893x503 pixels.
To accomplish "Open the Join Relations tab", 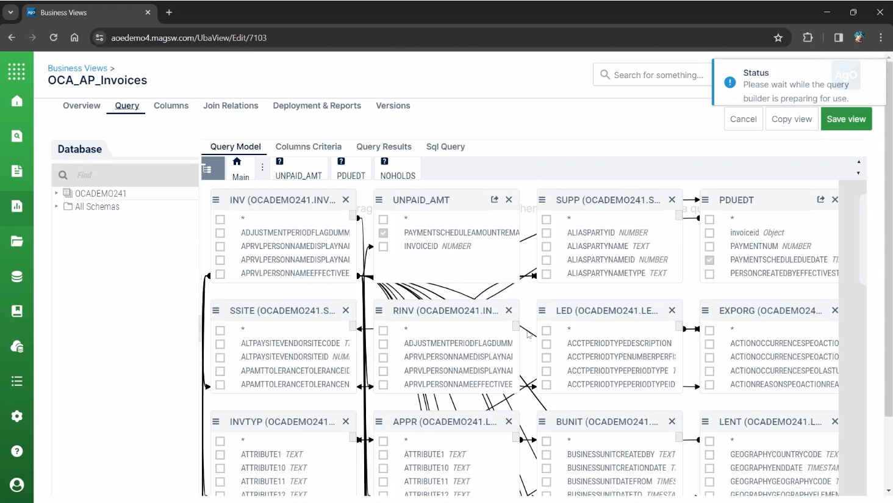I will pyautogui.click(x=231, y=106).
